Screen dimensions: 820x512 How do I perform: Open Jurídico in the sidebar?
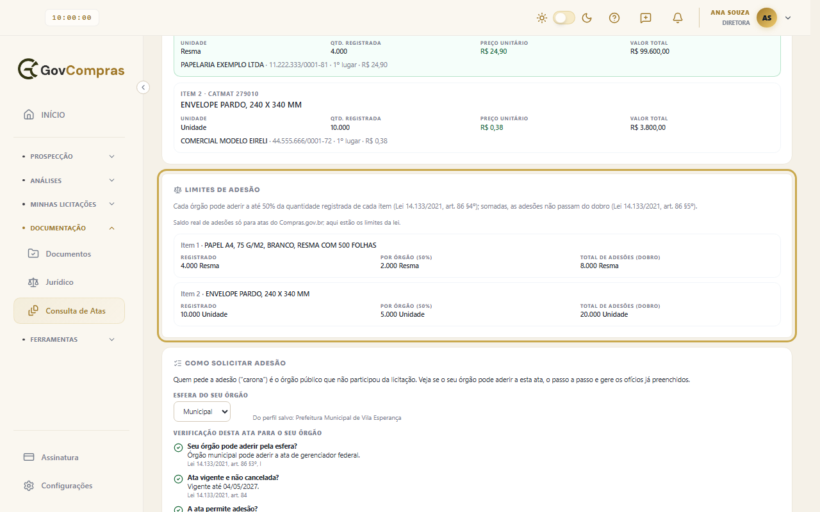coord(69,282)
